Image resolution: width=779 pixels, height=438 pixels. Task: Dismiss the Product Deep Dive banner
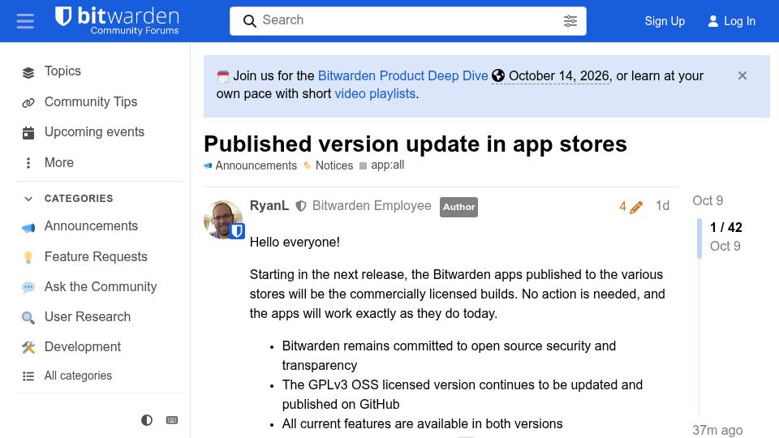(742, 75)
